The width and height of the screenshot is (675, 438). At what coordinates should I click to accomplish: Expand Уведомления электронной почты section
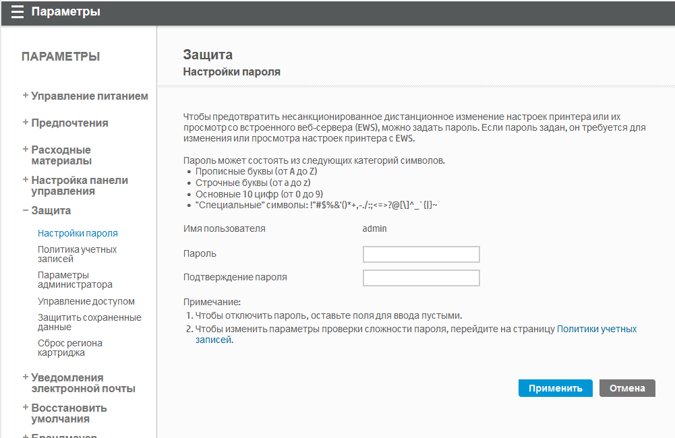click(83, 383)
